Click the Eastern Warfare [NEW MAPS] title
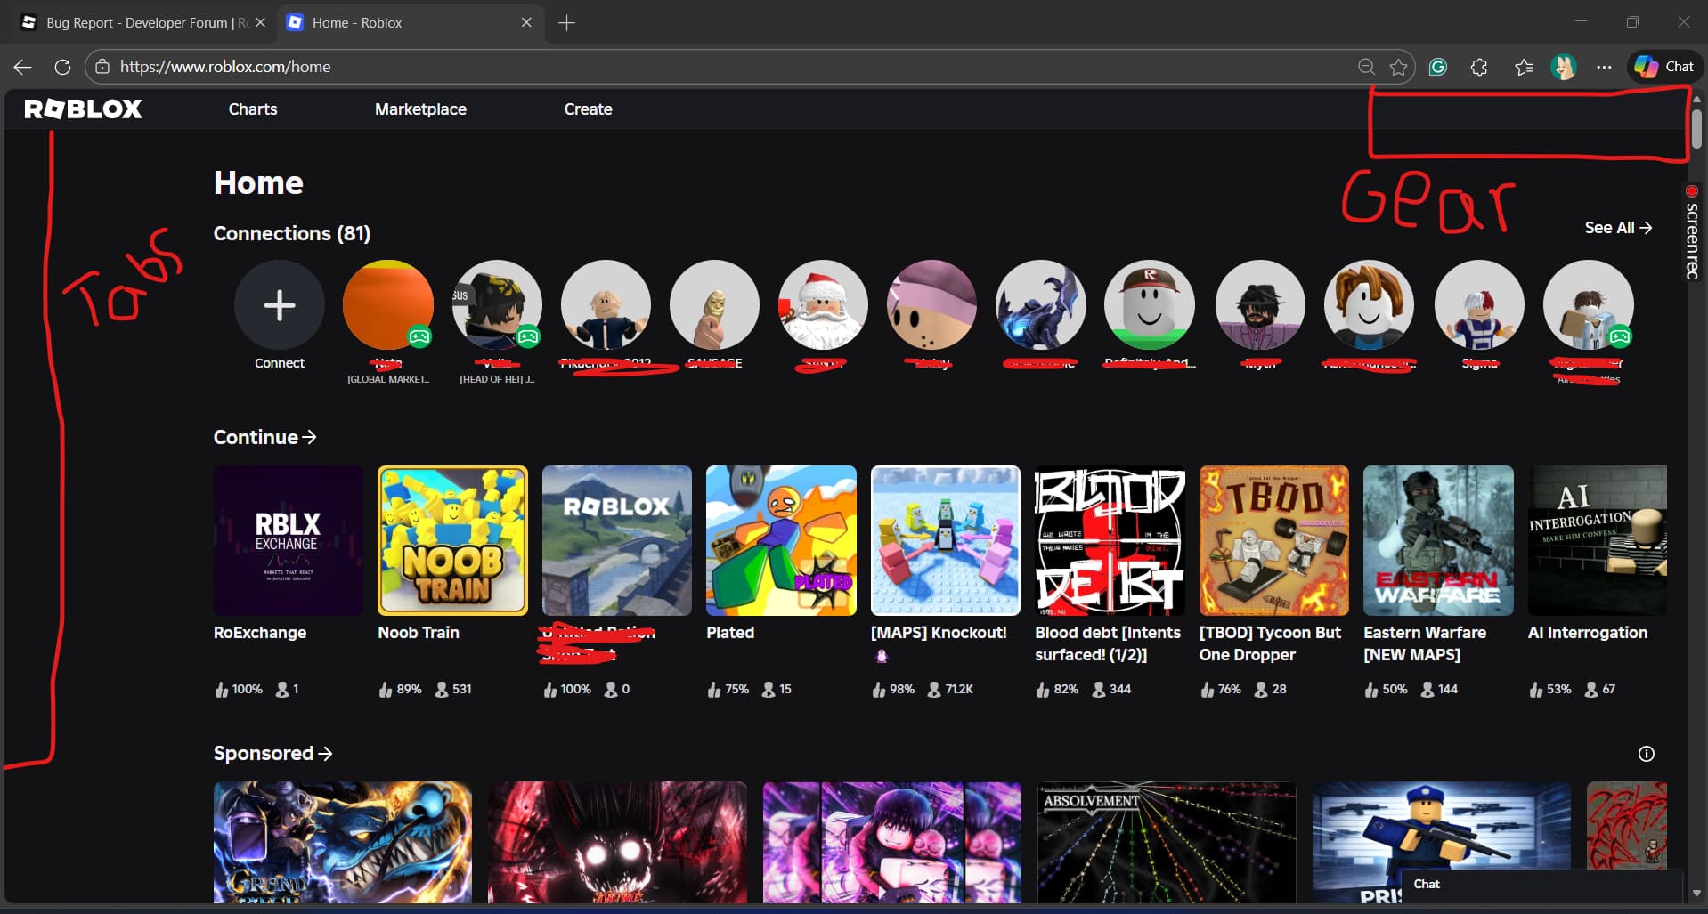 pyautogui.click(x=1425, y=643)
